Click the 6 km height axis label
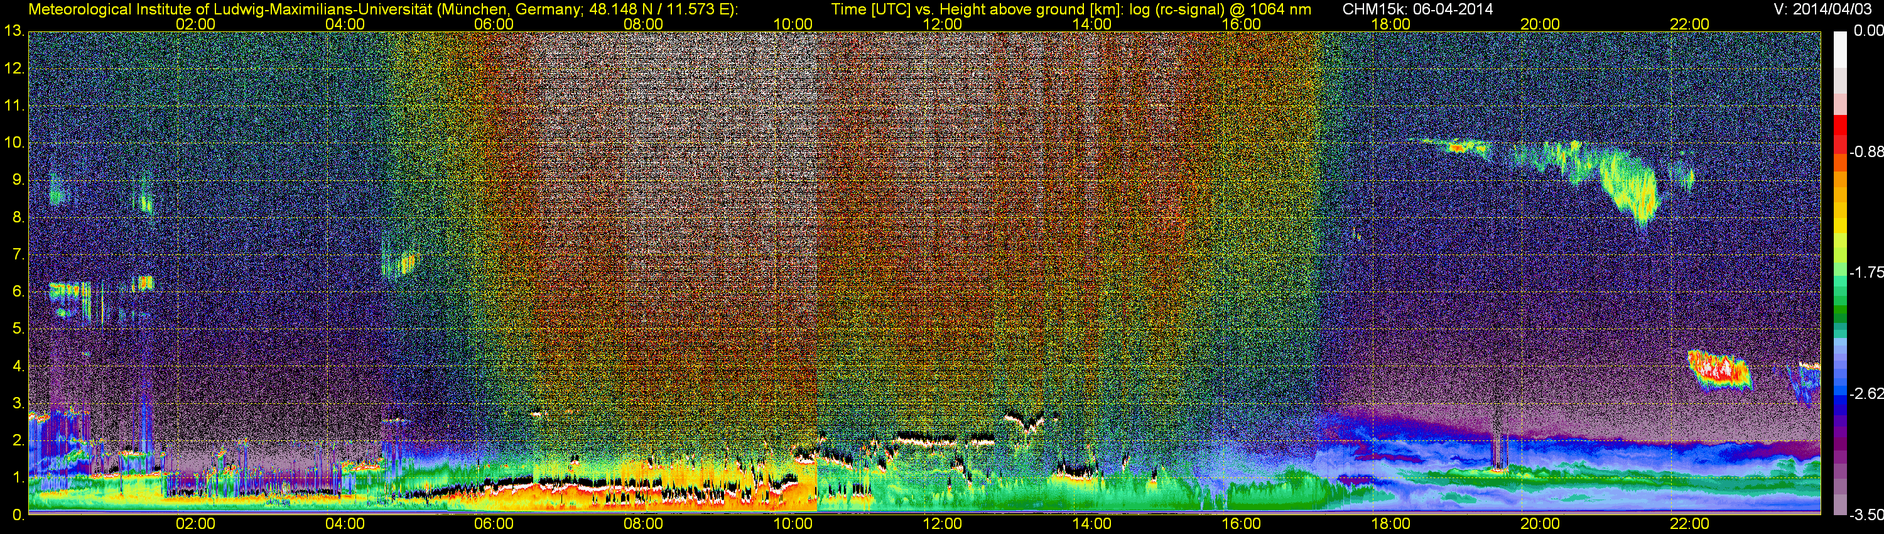The height and width of the screenshot is (534, 1884). tap(18, 292)
